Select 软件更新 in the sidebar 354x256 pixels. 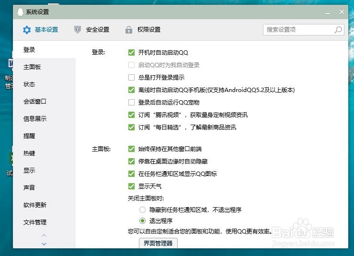pyautogui.click(x=44, y=205)
